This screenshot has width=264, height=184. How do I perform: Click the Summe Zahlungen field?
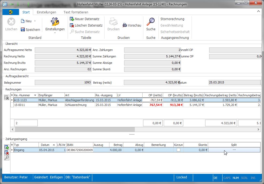[x=152, y=56]
